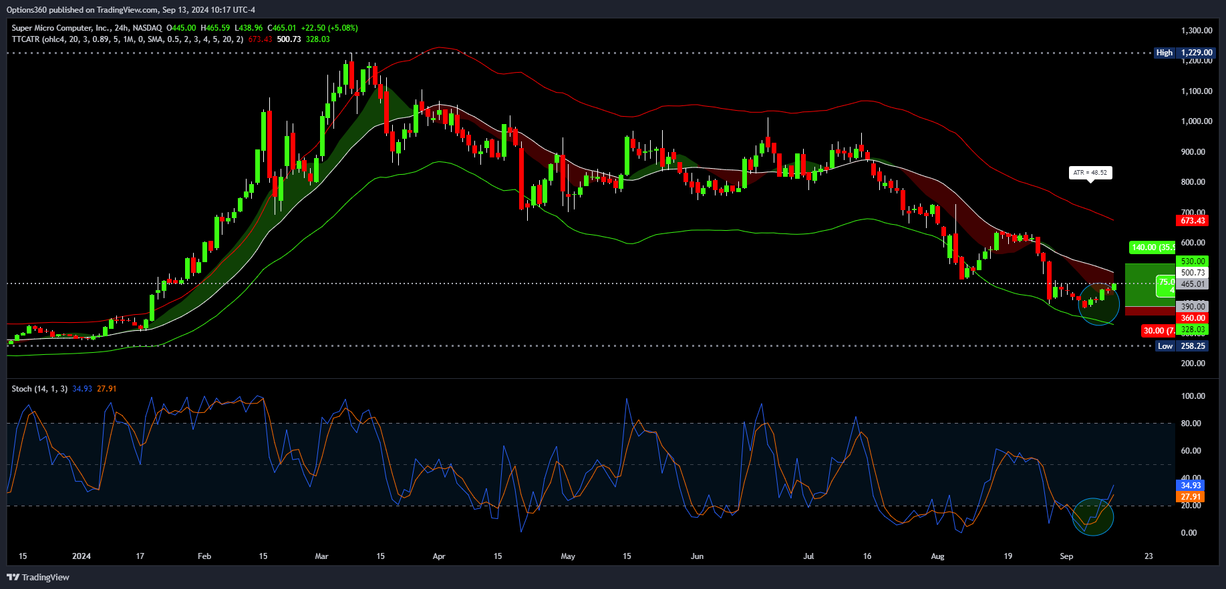Click the grey 465.01 last price tag
Screen dimensions: 1226x589
pyautogui.click(x=1193, y=284)
